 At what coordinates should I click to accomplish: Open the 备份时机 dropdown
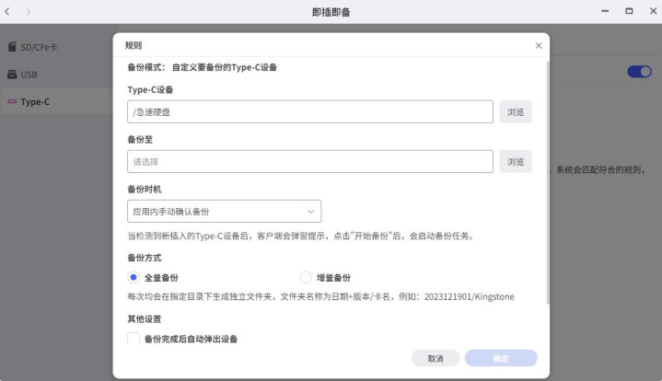[x=224, y=212]
